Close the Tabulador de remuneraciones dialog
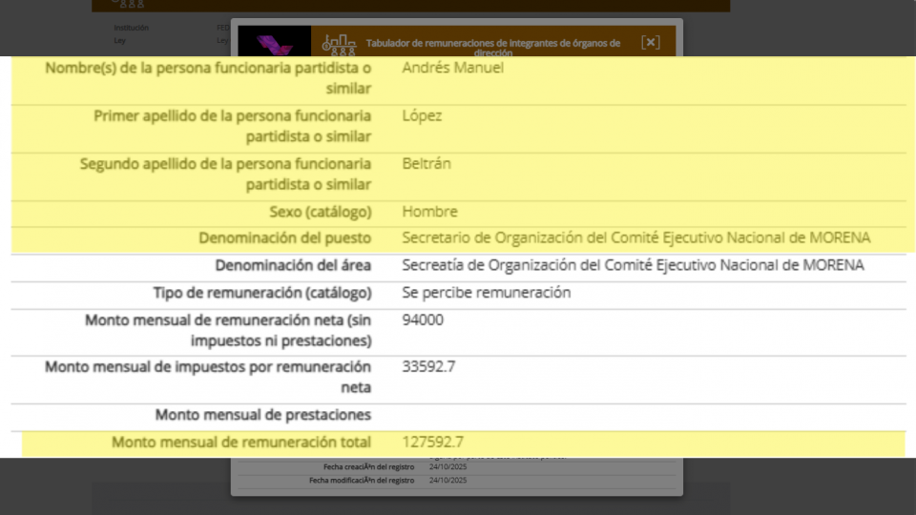The image size is (916, 515). pyautogui.click(x=650, y=42)
